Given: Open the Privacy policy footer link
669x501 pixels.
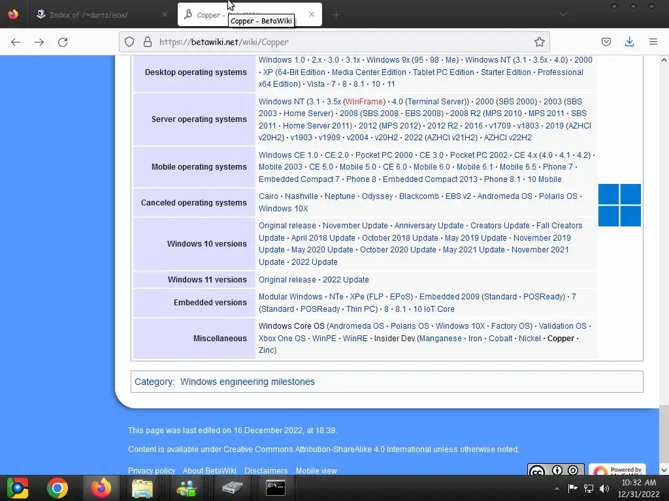Looking at the screenshot, I should click(x=152, y=471).
